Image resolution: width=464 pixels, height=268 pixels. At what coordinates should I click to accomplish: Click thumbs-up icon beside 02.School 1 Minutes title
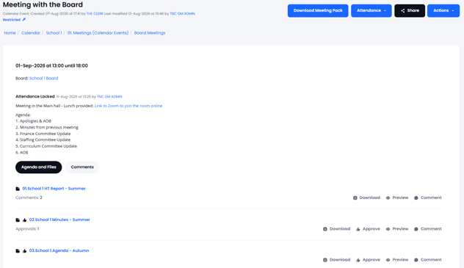click(24, 220)
